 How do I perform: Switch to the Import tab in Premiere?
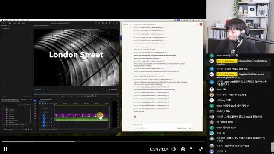15,23
